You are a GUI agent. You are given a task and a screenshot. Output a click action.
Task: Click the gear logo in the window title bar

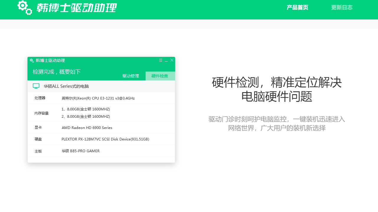pyautogui.click(x=32, y=61)
